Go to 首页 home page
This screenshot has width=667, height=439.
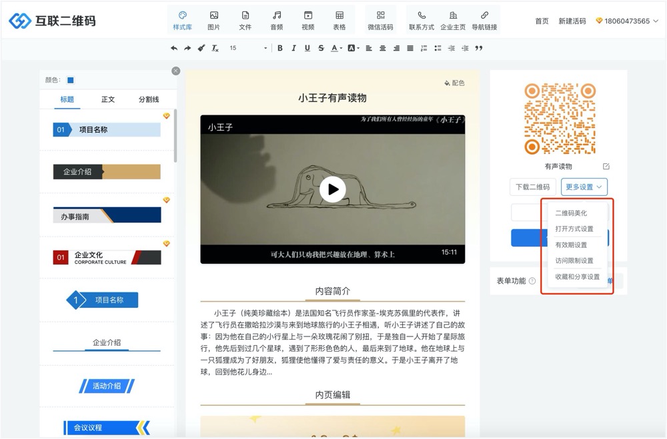(x=542, y=21)
